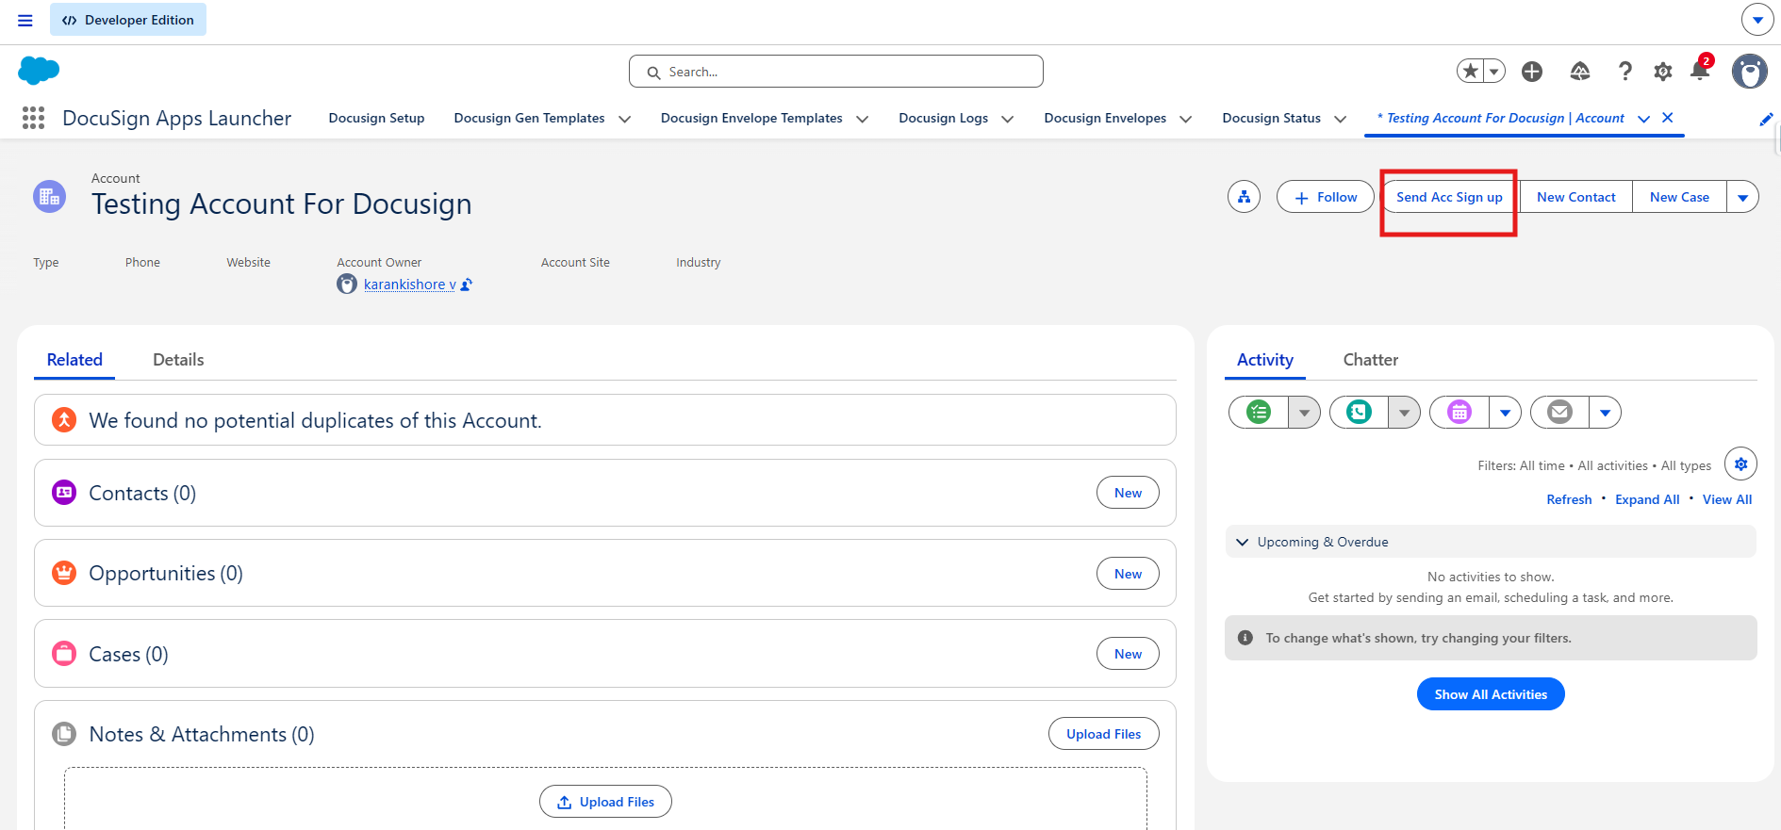The height and width of the screenshot is (830, 1781).
Task: Open the event options dropdown
Action: (1505, 412)
